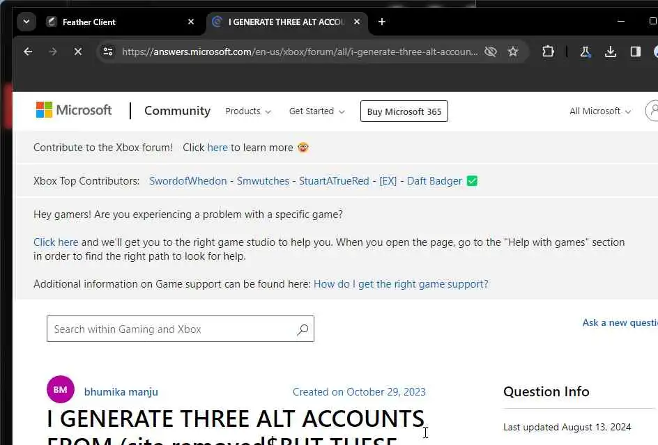Expand the Get Started menu

tap(317, 111)
